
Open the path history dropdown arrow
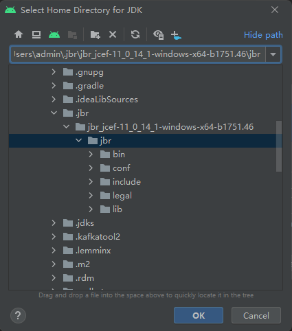tap(273, 54)
